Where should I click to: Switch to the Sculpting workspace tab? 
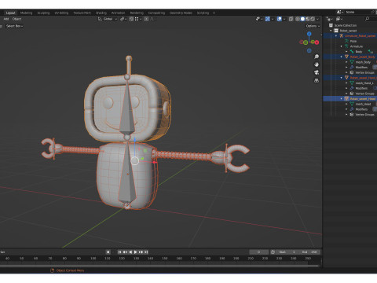click(43, 13)
